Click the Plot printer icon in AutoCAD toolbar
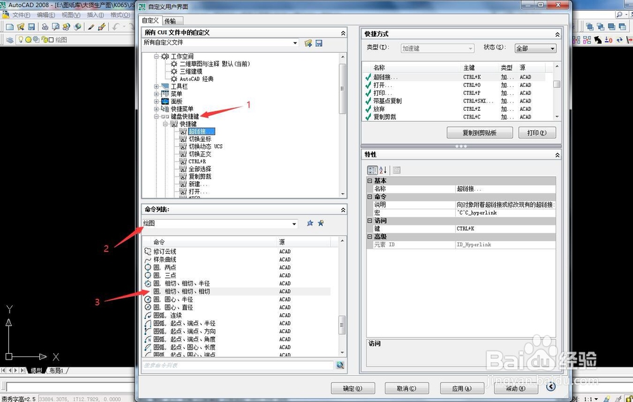 (45, 27)
